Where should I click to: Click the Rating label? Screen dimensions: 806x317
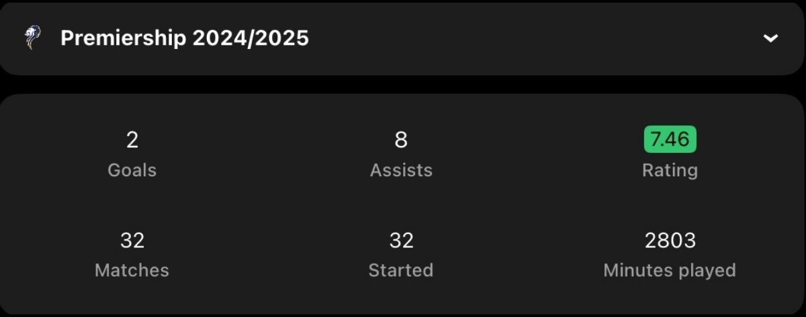[x=670, y=170]
